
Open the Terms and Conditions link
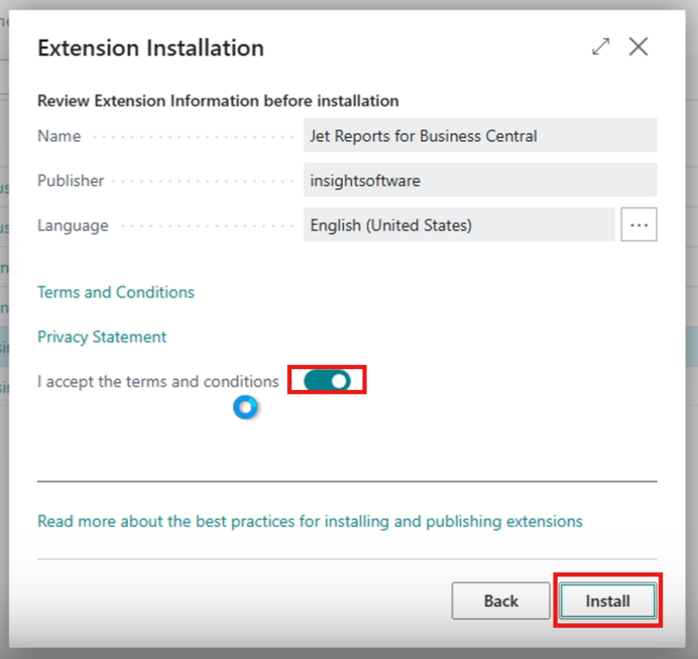(x=116, y=293)
